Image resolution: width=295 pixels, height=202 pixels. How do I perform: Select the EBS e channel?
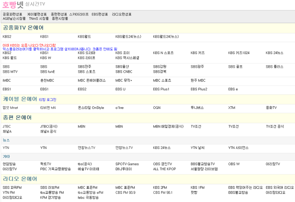(x=233, y=89)
